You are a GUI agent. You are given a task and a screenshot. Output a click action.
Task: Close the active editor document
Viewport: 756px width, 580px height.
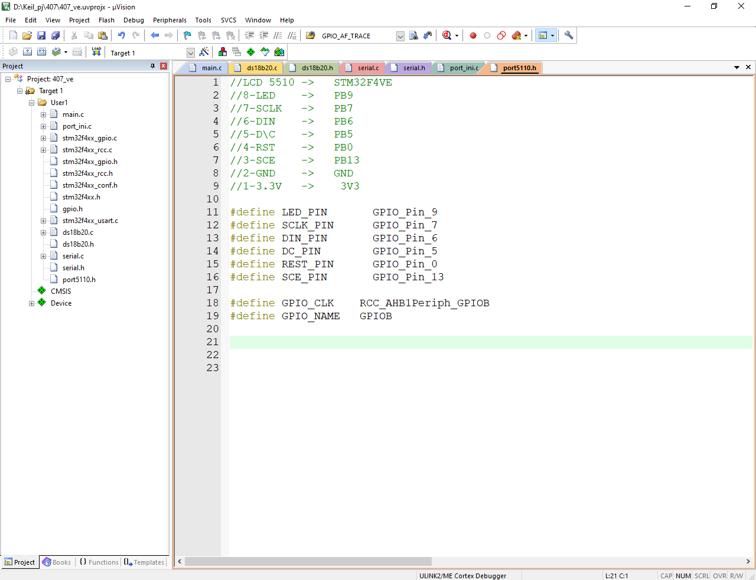tap(748, 67)
